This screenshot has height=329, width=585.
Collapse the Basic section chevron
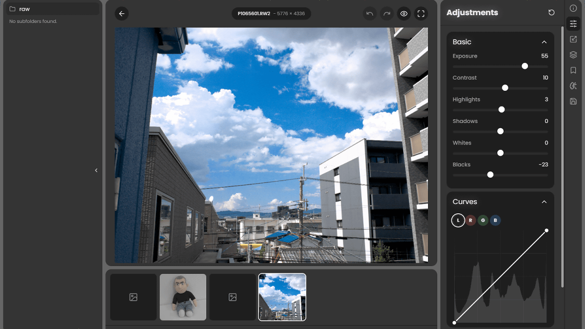click(x=544, y=42)
